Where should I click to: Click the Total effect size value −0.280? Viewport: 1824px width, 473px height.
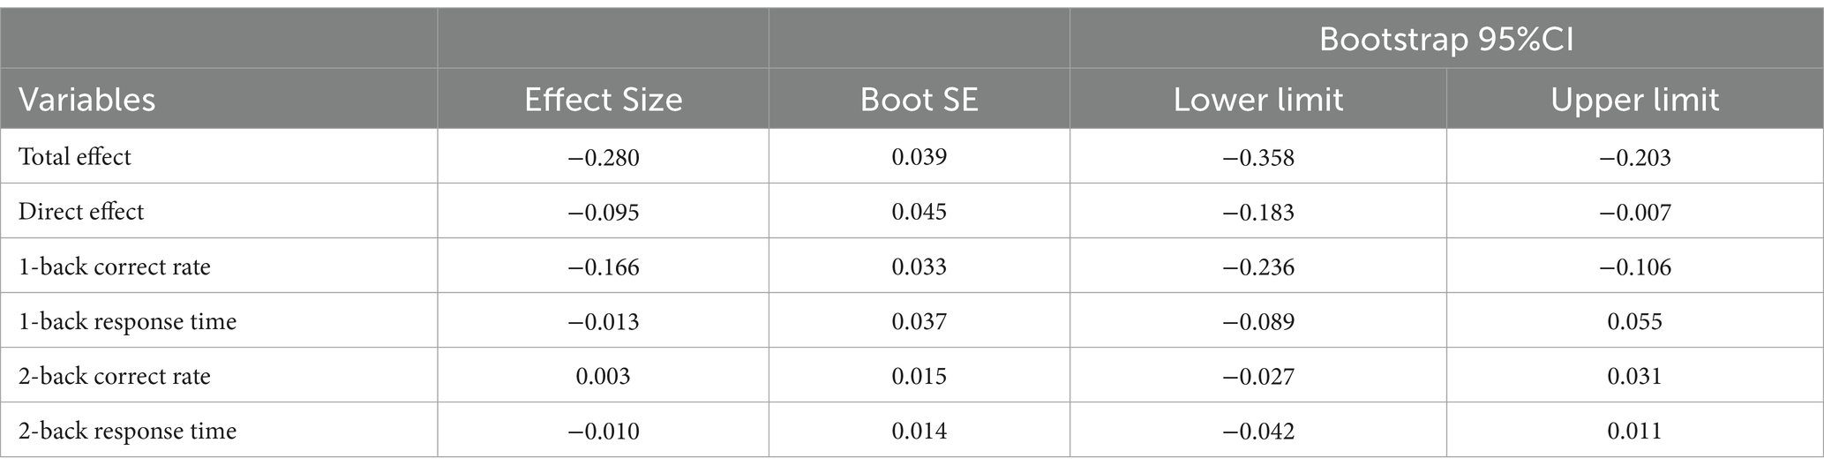[603, 157]
